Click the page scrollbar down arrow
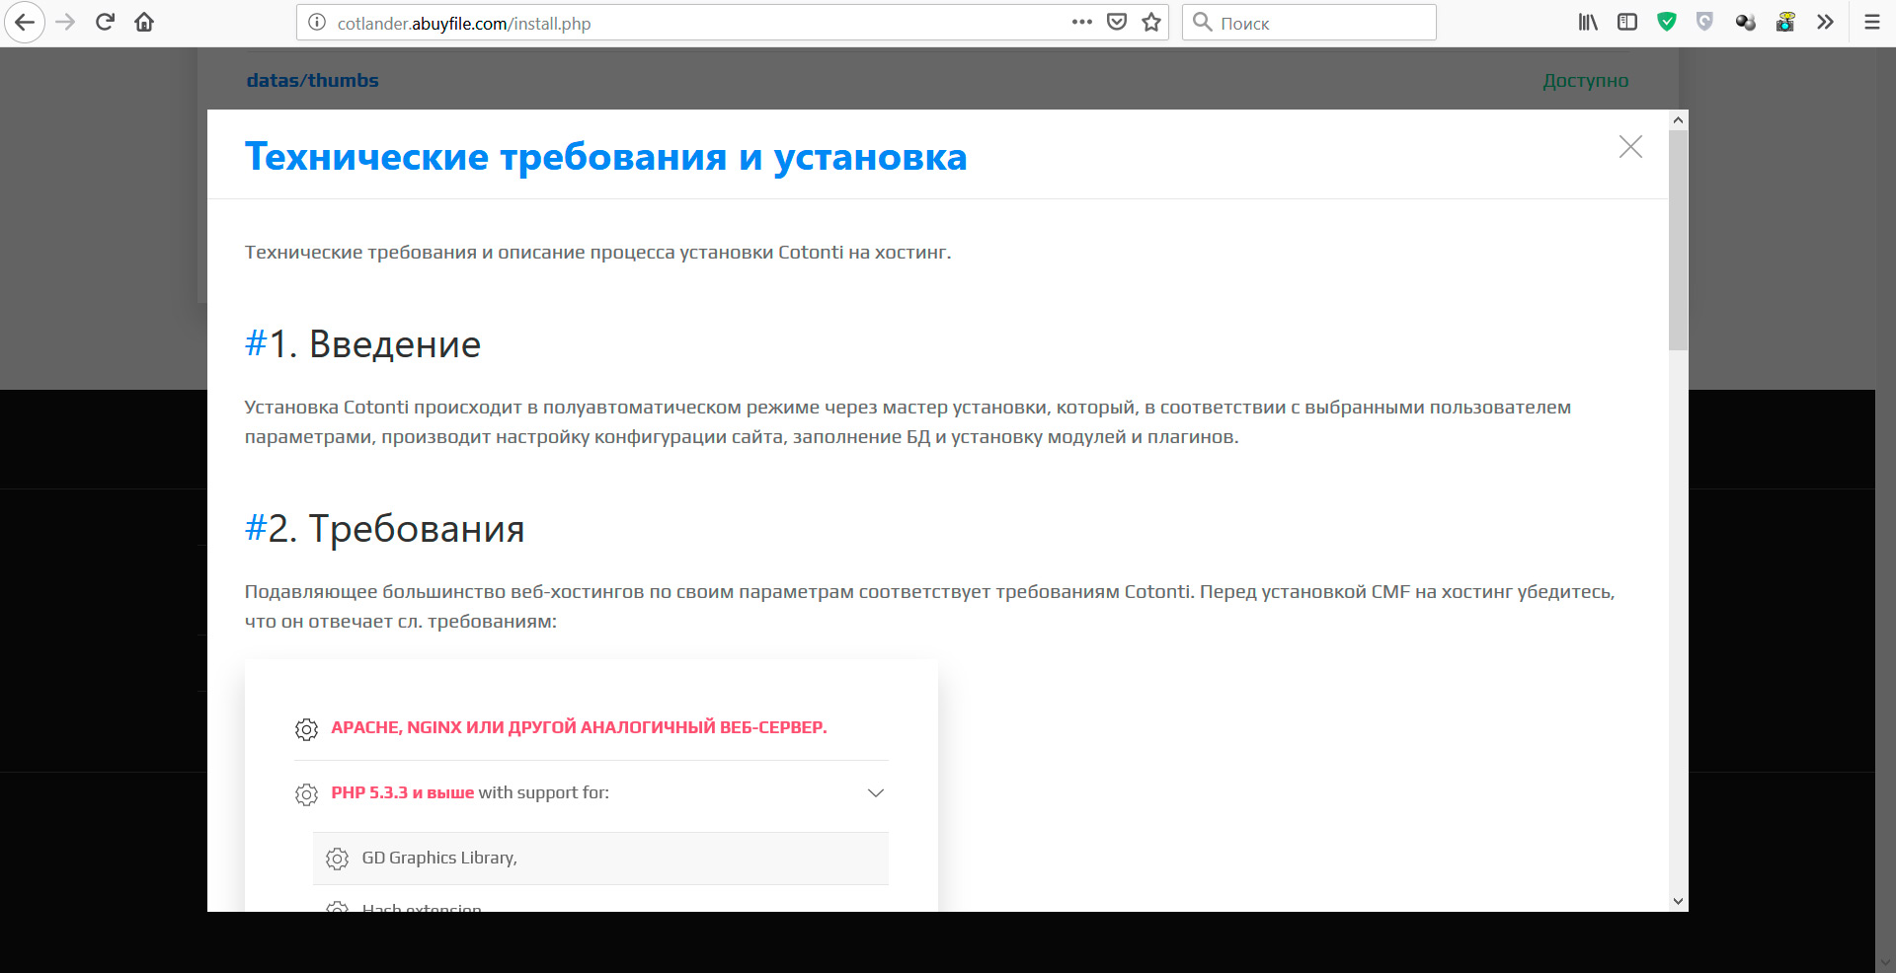Screen dimensions: 1896x973 point(1885,962)
